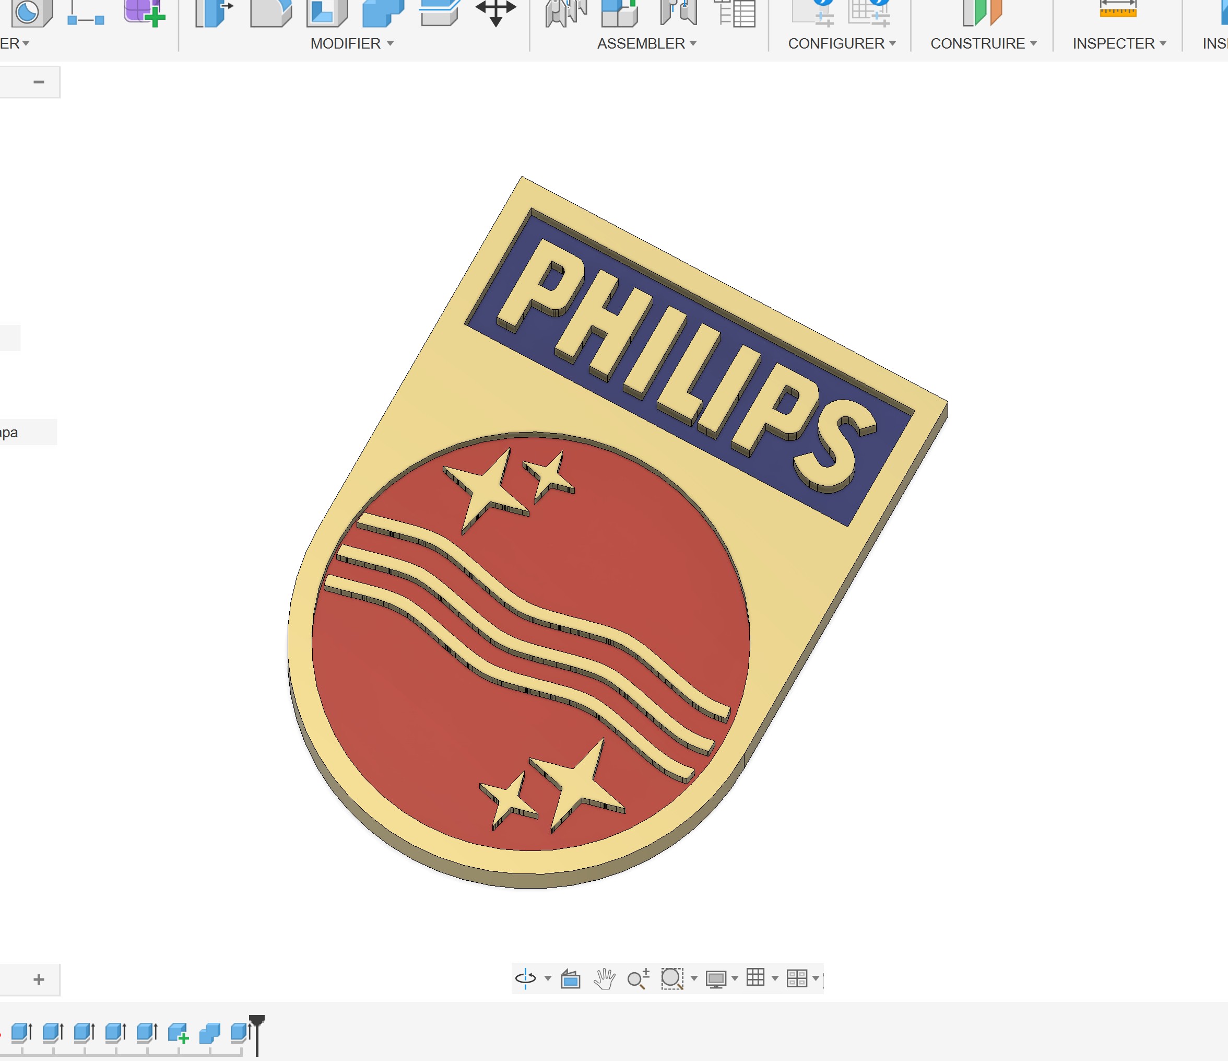Image resolution: width=1228 pixels, height=1061 pixels.
Task: Select the Offset Face tool icon
Action: pos(439,13)
